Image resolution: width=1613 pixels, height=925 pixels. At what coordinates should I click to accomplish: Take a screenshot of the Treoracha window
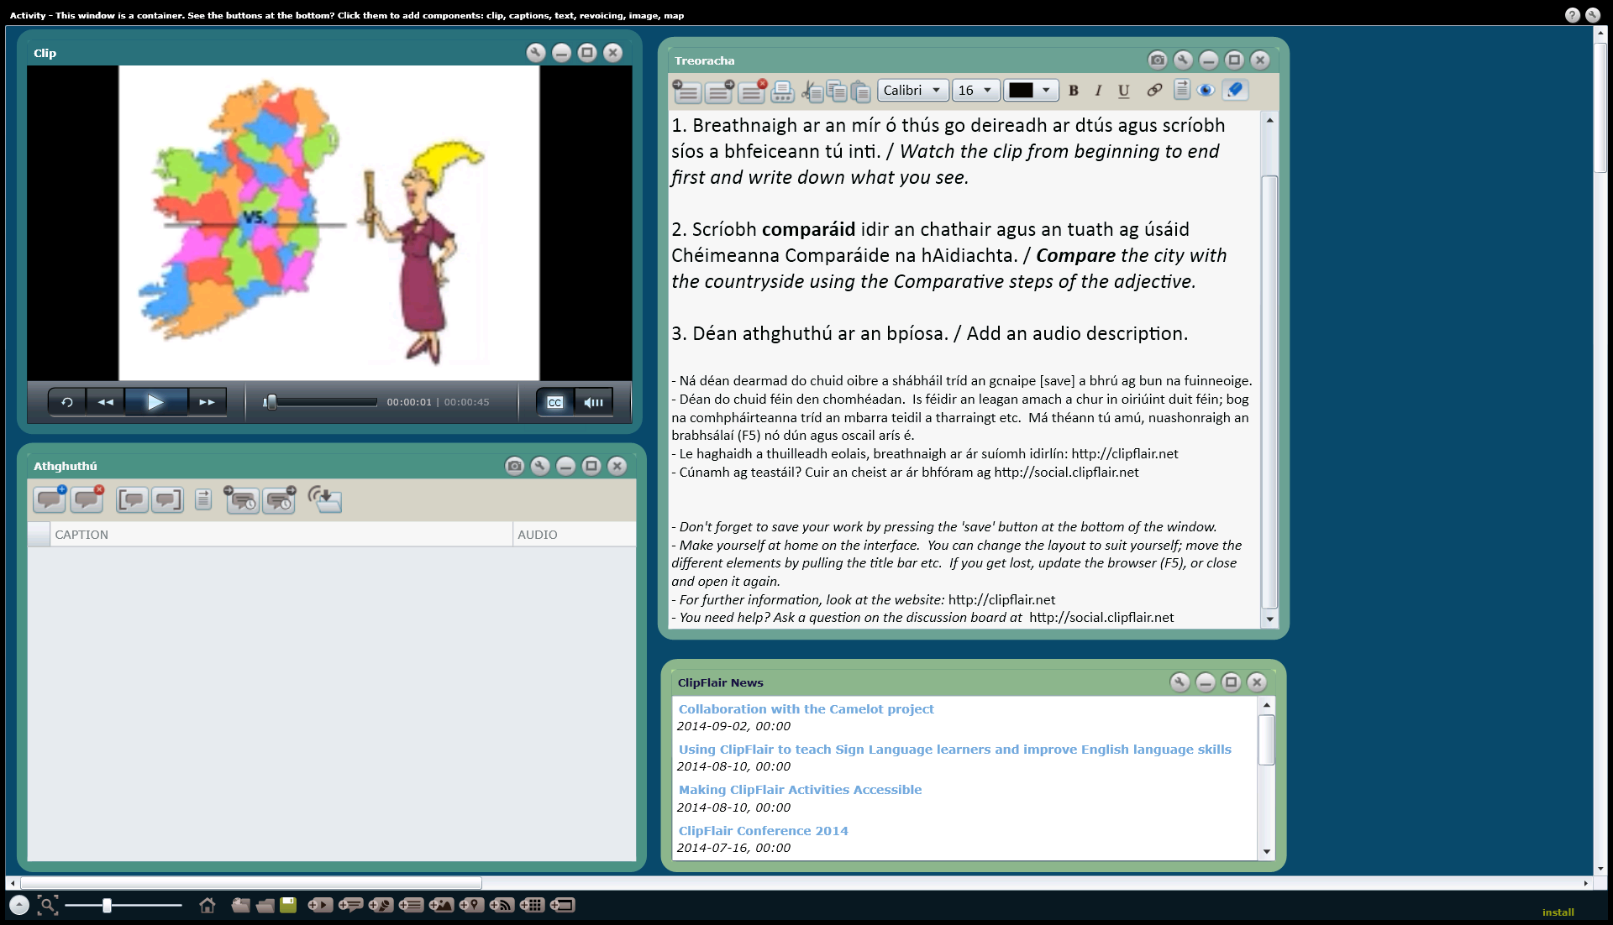[1157, 60]
